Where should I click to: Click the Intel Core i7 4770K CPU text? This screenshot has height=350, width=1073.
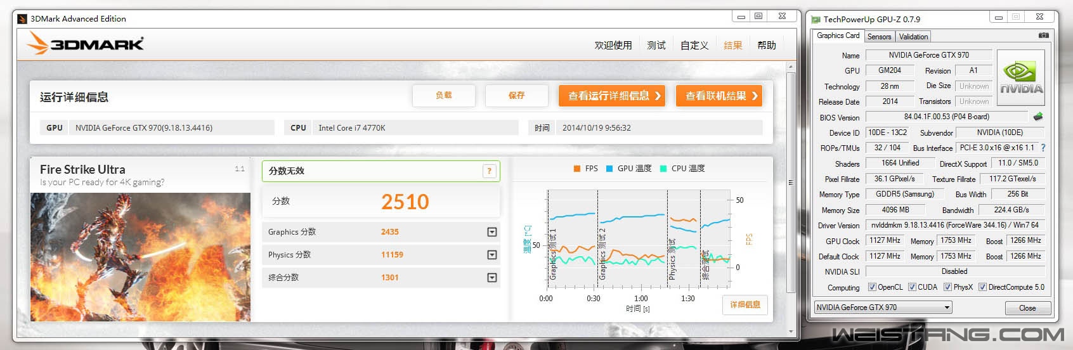coord(352,128)
